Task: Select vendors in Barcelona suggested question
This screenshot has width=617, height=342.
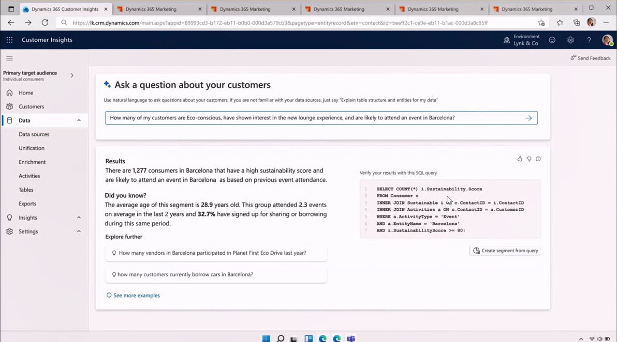Action: coord(216,253)
